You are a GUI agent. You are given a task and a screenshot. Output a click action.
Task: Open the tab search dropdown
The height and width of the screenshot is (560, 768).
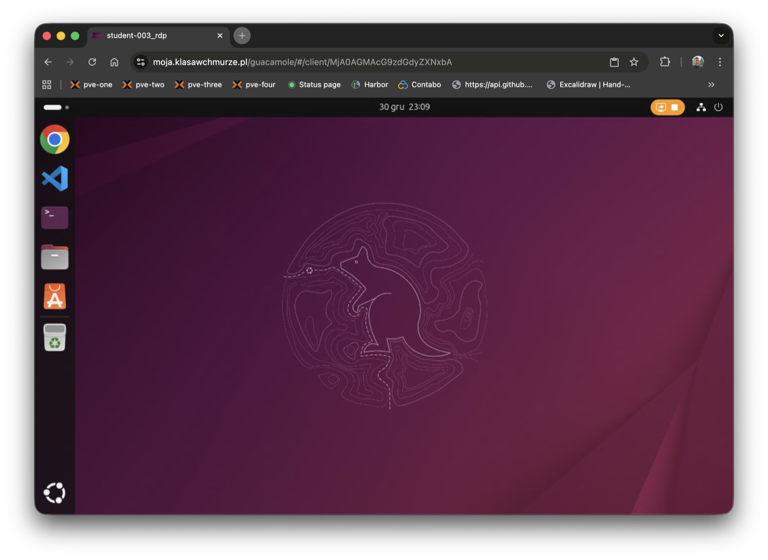coord(721,35)
